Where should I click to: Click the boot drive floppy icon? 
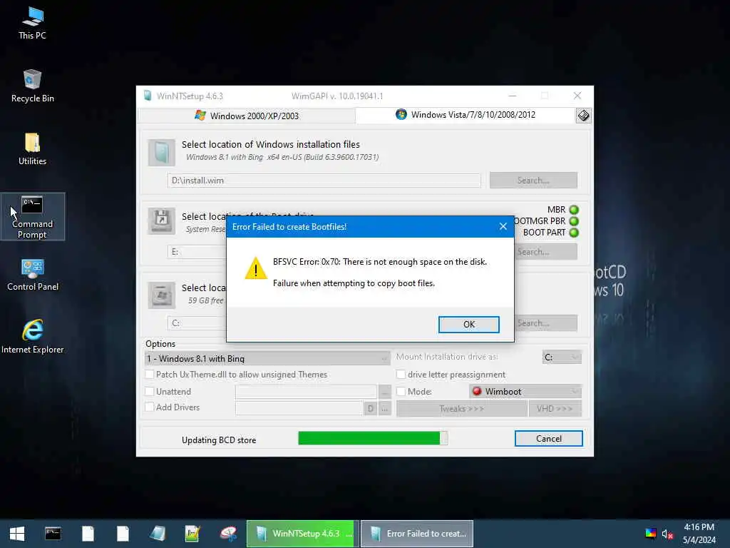(162, 220)
